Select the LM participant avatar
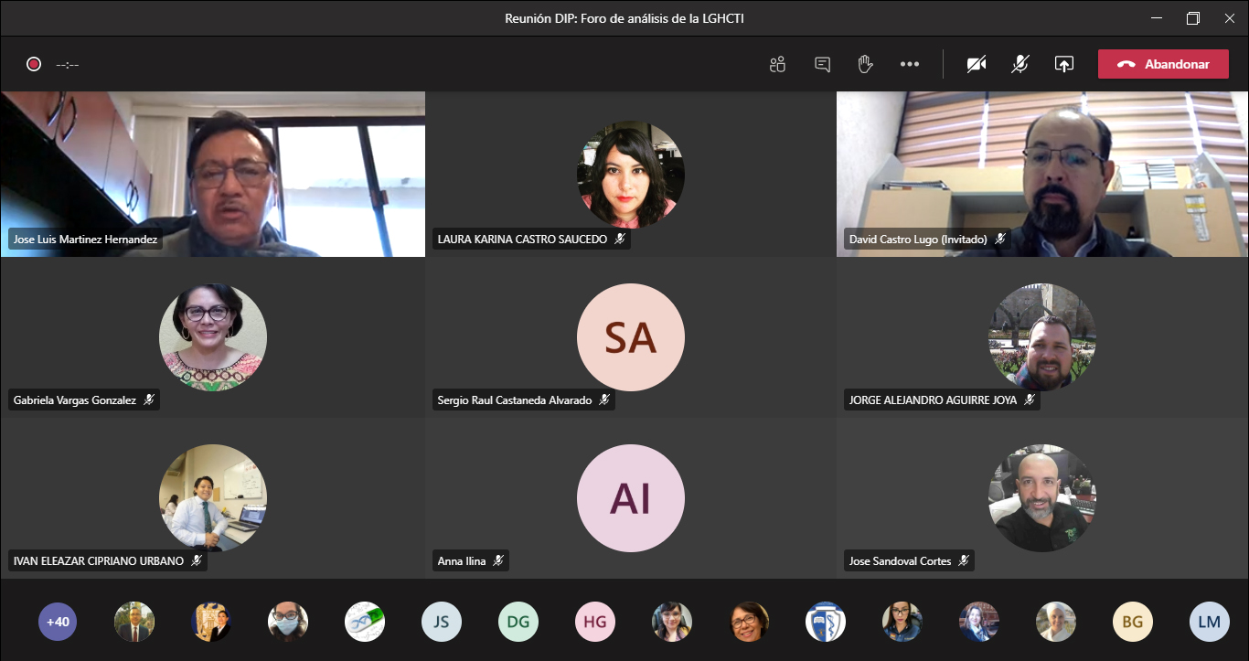 (1209, 622)
